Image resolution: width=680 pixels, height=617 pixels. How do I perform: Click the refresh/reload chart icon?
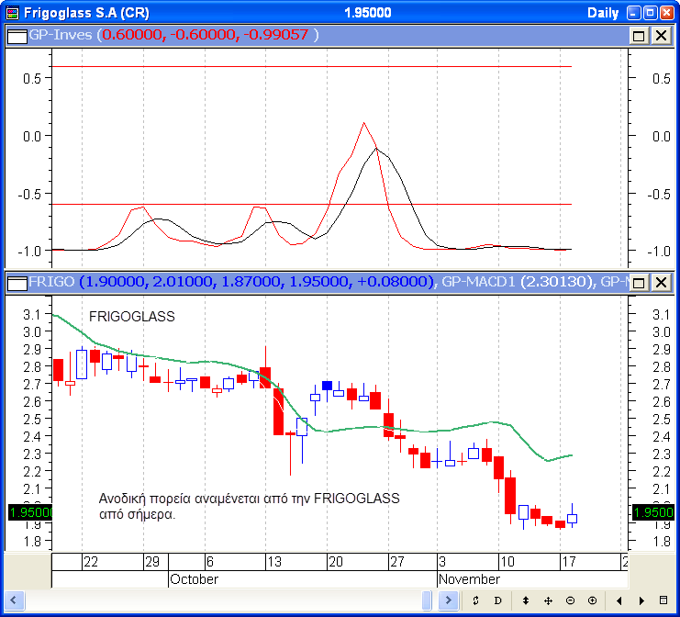coord(475,600)
